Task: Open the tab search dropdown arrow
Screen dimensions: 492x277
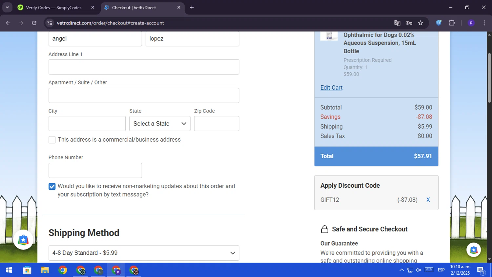Action: click(x=7, y=8)
